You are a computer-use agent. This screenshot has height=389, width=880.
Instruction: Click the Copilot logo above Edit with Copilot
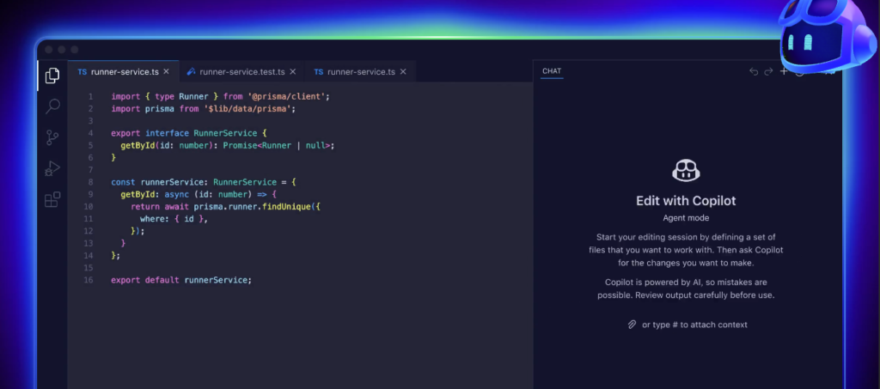pos(686,170)
